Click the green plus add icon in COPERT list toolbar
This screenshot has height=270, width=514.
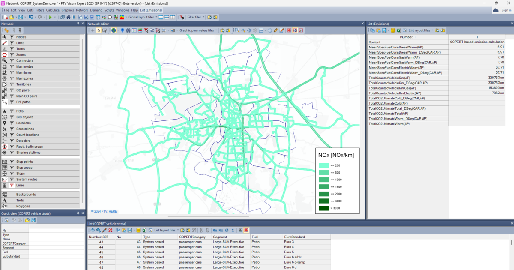pos(93,230)
